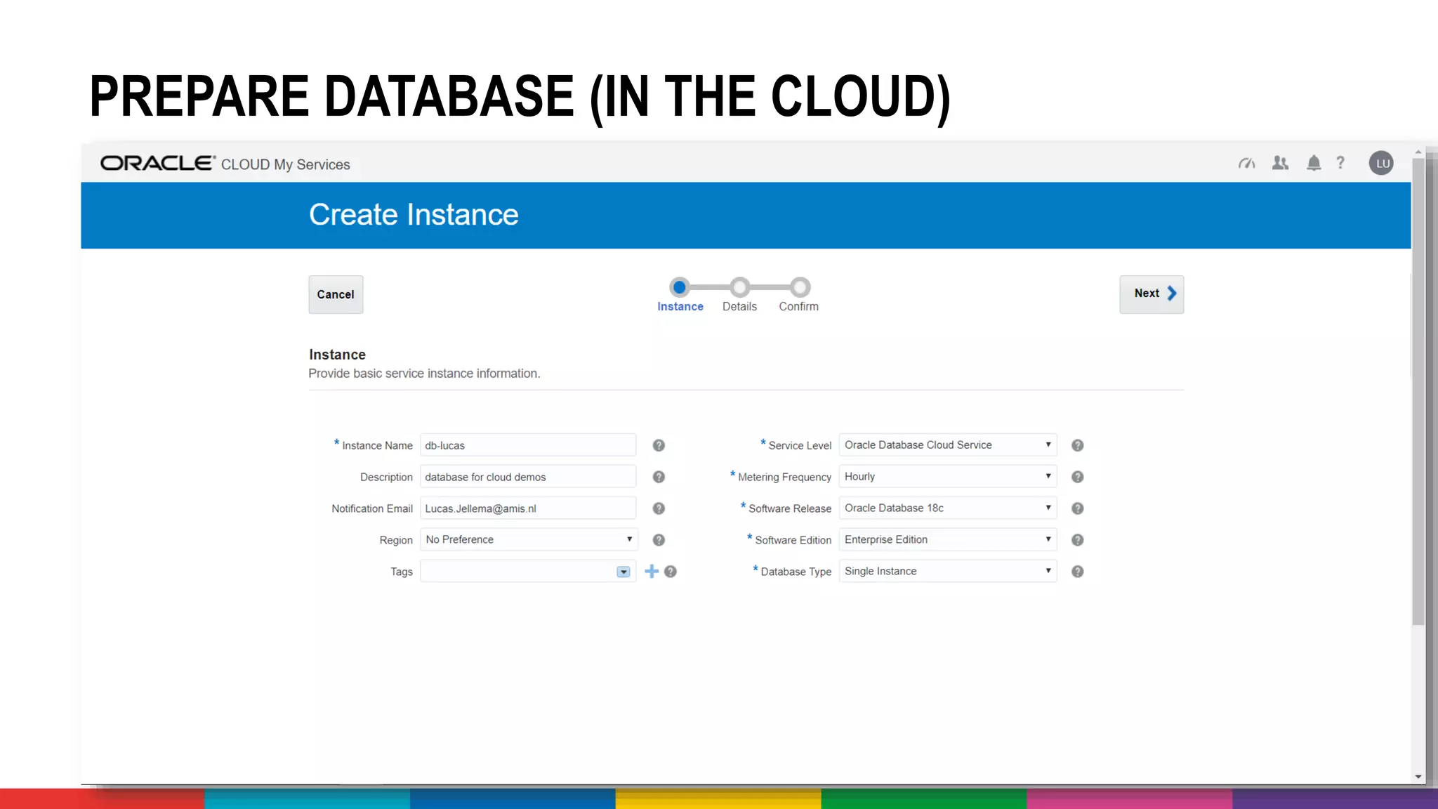Click the CLOUD My Services link
Screen dimensions: 1438x809
click(285, 164)
